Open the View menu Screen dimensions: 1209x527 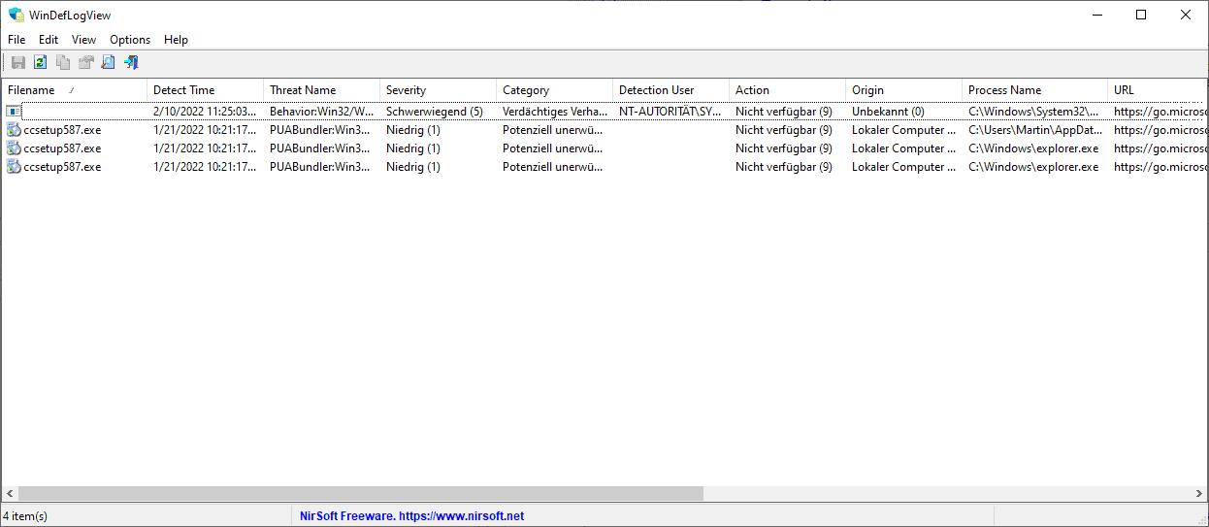[x=84, y=40]
